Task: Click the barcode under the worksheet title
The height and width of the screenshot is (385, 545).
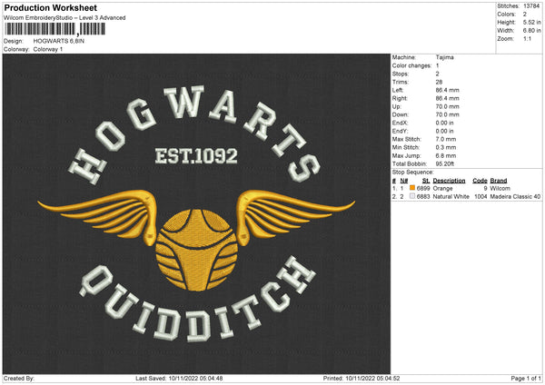Action: click(54, 29)
